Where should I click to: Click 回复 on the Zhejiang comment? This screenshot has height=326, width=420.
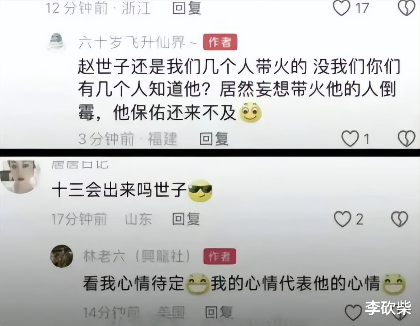point(187,8)
